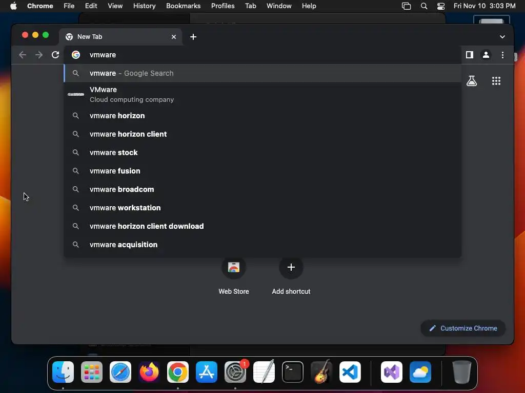This screenshot has width=525, height=393.
Task: Open the History menu
Action: pyautogui.click(x=144, y=6)
